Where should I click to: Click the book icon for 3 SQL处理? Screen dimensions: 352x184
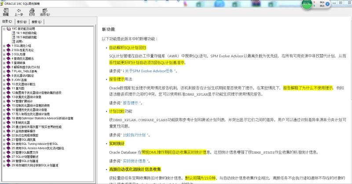pyautogui.click(x=8, y=55)
